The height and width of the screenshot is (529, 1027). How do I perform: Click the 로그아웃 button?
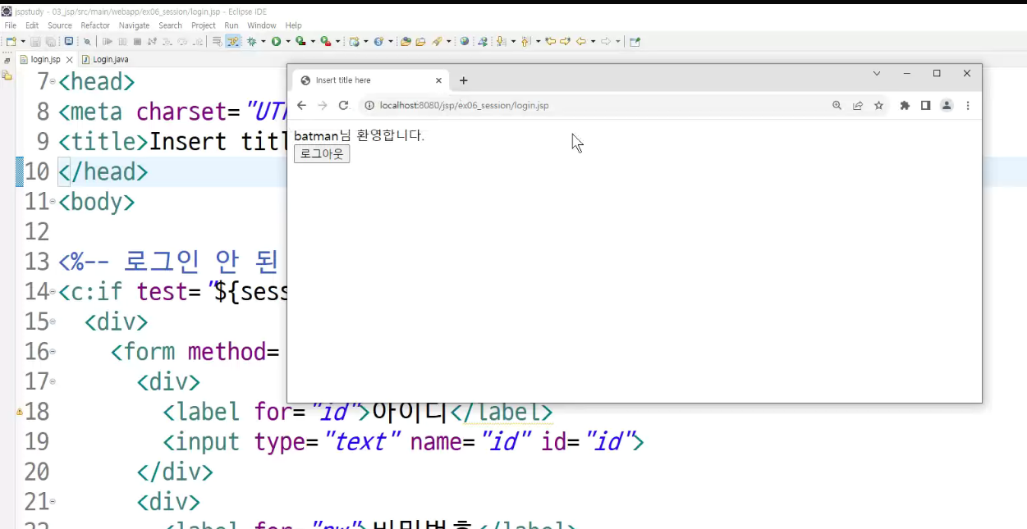(x=322, y=153)
